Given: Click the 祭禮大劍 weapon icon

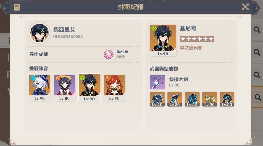Looking at the screenshot, I should click(x=157, y=82).
